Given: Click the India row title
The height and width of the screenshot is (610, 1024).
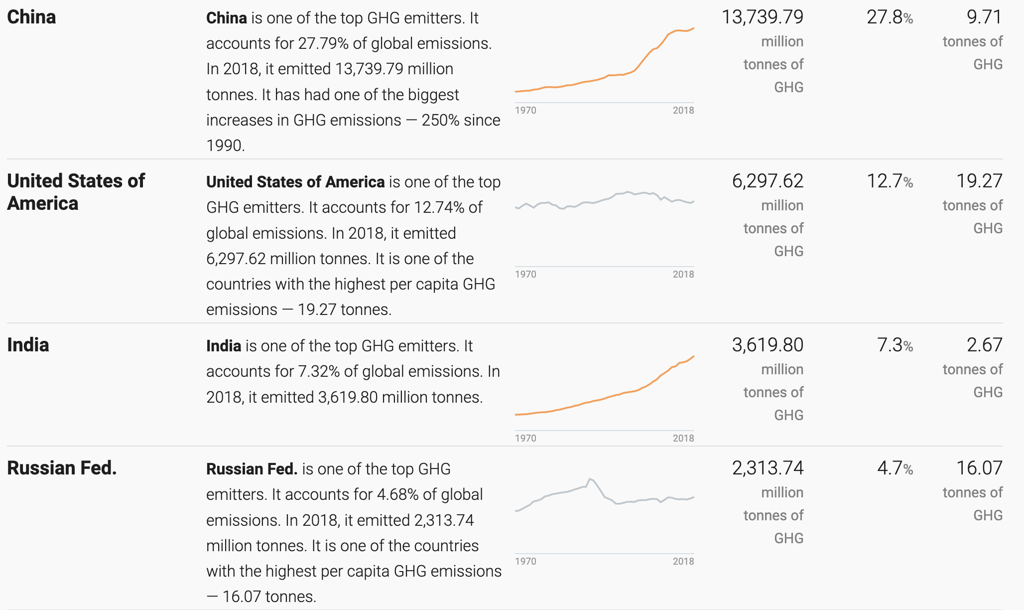Looking at the screenshot, I should [x=28, y=345].
